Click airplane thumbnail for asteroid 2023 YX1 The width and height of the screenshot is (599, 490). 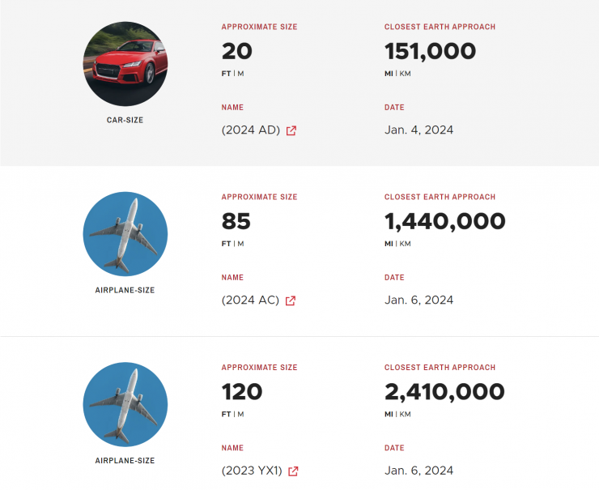pyautogui.click(x=125, y=404)
